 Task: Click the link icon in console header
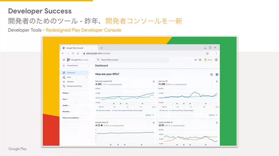pos(196,60)
